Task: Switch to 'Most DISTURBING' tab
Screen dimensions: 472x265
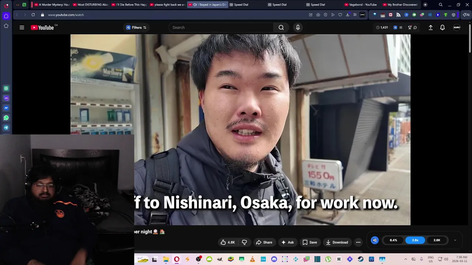Action: click(90, 5)
